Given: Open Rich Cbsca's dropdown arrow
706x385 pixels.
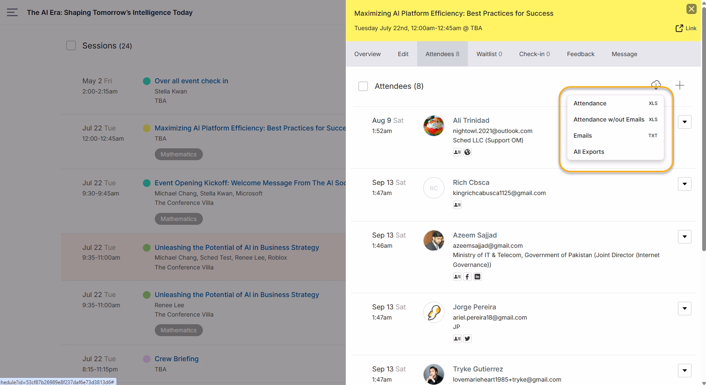Looking at the screenshot, I should pyautogui.click(x=685, y=184).
